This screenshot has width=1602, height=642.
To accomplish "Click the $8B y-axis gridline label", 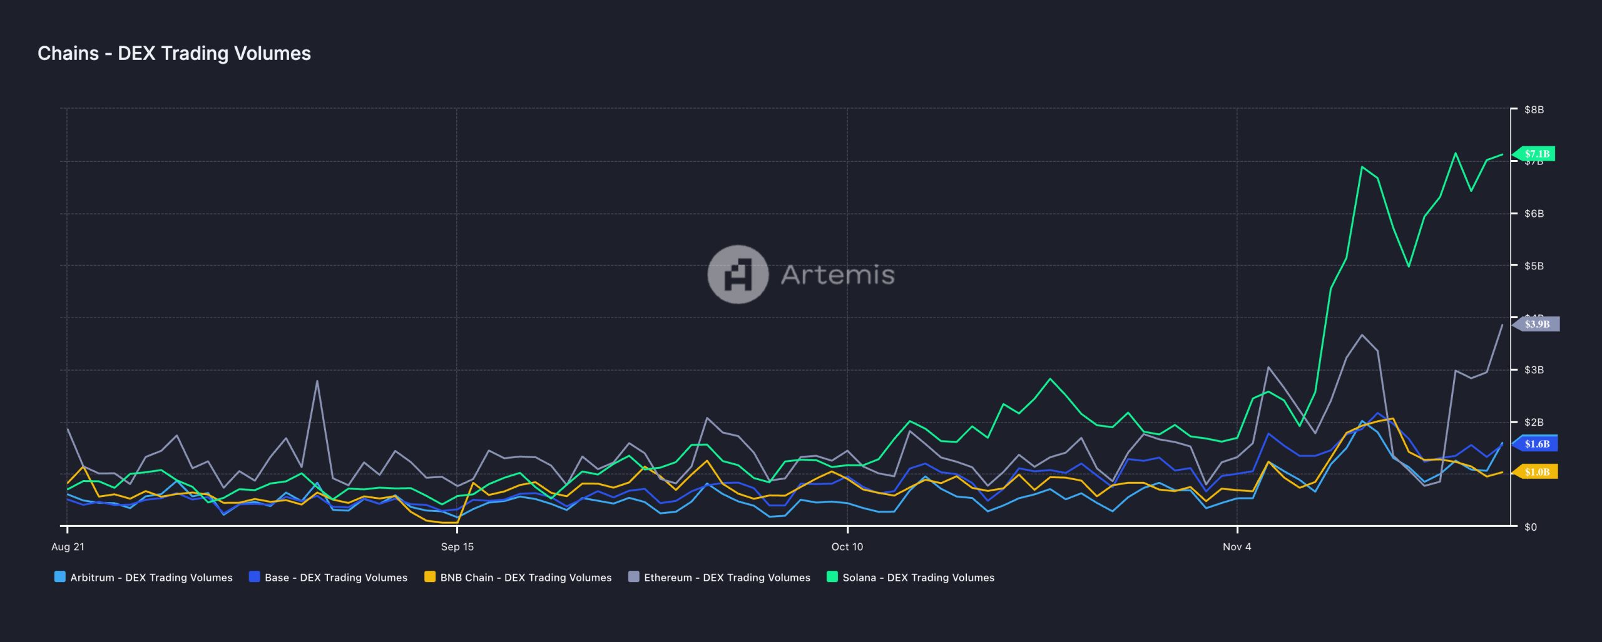I will (1534, 109).
